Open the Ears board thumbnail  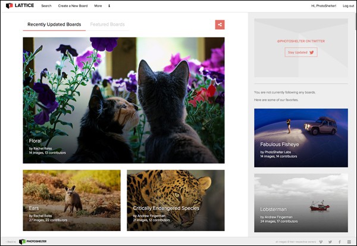[x=71, y=200]
